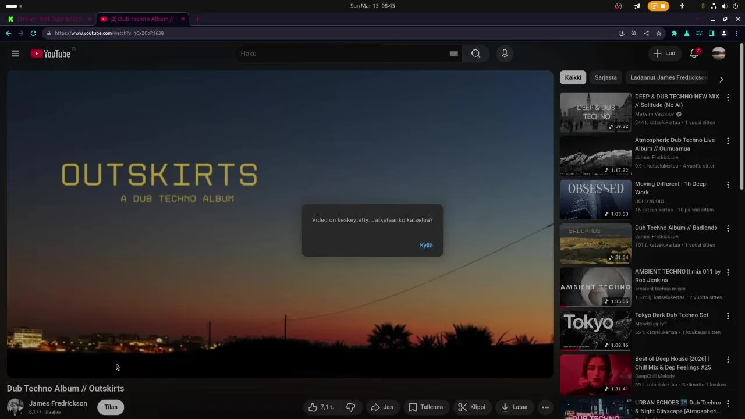The height and width of the screenshot is (419, 745).
Task: Open BOLD AUDIO channel name
Action: tap(650, 201)
